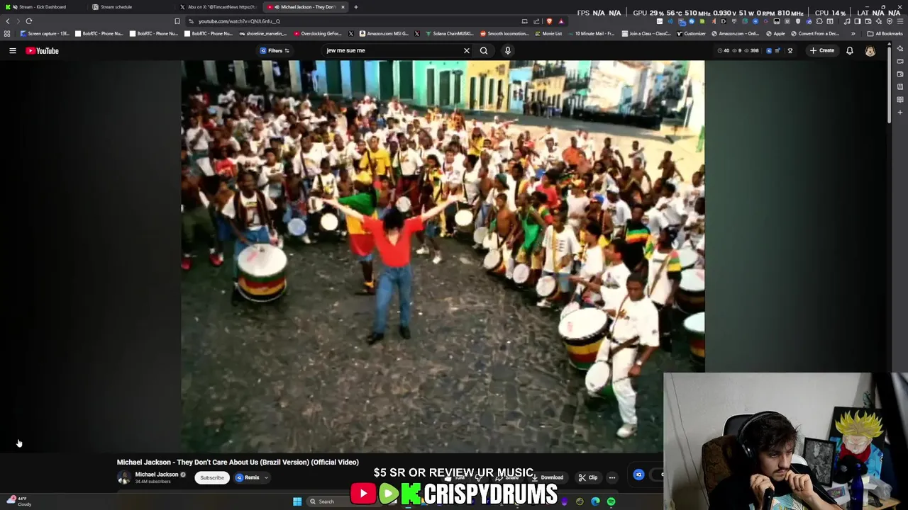
Task: Toggle the browser sidebar panel icon
Action: pos(857,21)
